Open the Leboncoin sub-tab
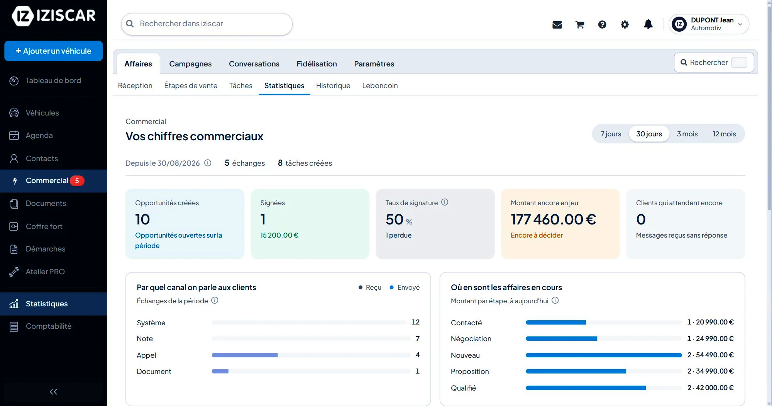 click(380, 86)
